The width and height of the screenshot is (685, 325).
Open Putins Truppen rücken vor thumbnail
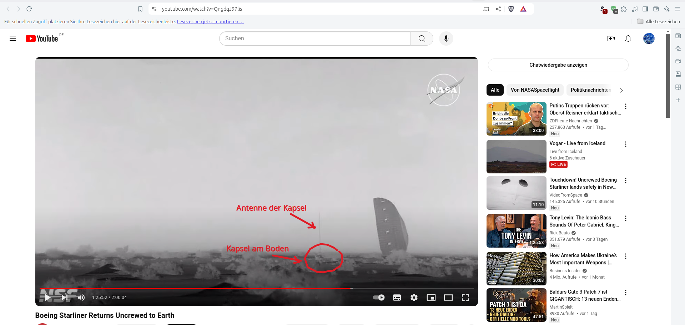pyautogui.click(x=517, y=119)
